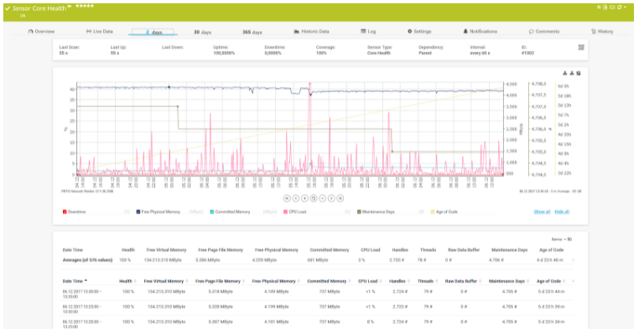Viewport: 639px width, 333px height.
Task: Sort by Free Virtual Memory column header
Action: [x=165, y=281]
